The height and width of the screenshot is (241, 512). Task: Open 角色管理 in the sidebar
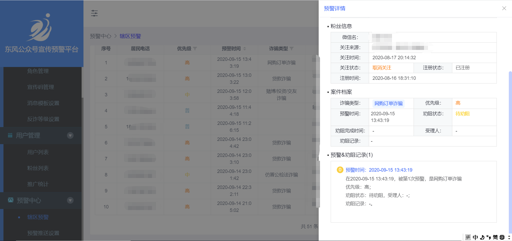(38, 71)
